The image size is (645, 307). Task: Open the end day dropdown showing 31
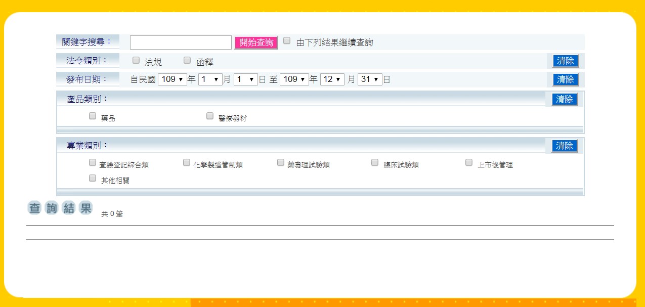click(x=369, y=79)
